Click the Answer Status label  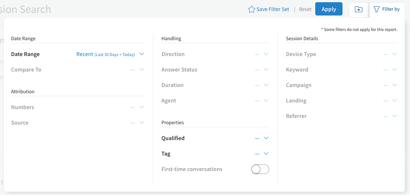tap(179, 70)
